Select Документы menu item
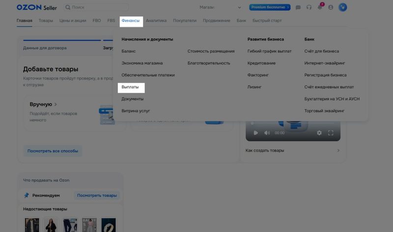Viewport: 393px width, 232px height. (133, 99)
